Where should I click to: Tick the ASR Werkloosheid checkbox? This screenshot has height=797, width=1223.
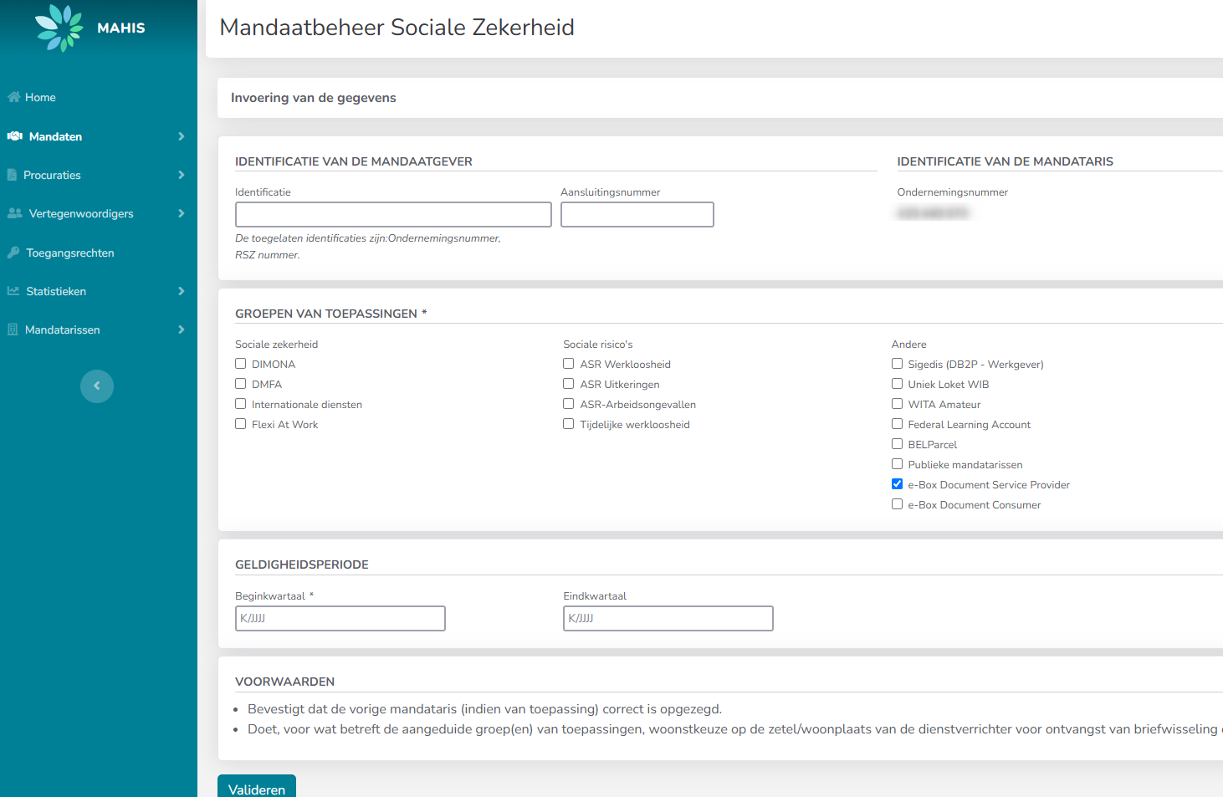(569, 364)
